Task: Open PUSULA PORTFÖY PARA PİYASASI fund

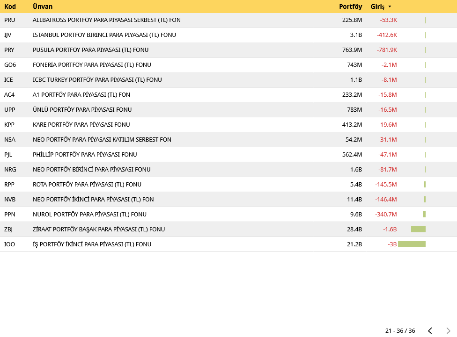Action: pos(91,50)
